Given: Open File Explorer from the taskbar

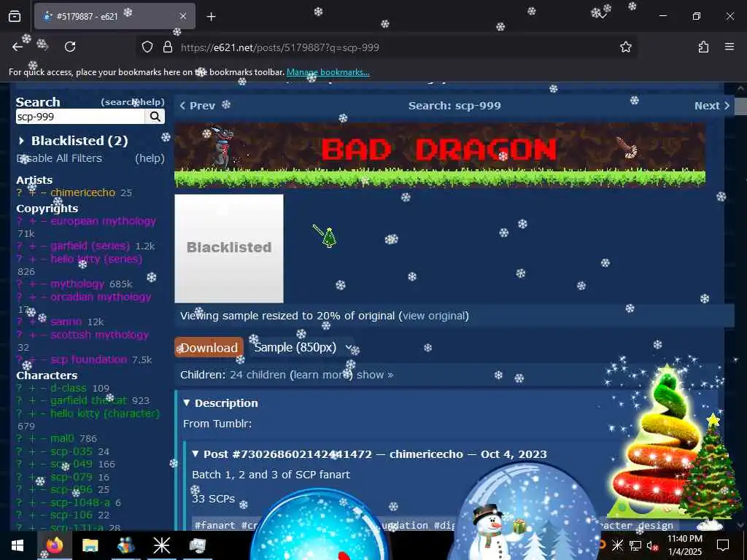Looking at the screenshot, I should 90,545.
